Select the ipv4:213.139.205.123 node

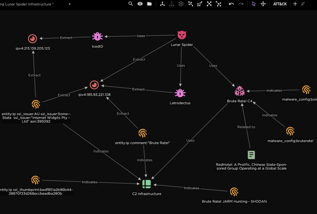click(x=32, y=39)
